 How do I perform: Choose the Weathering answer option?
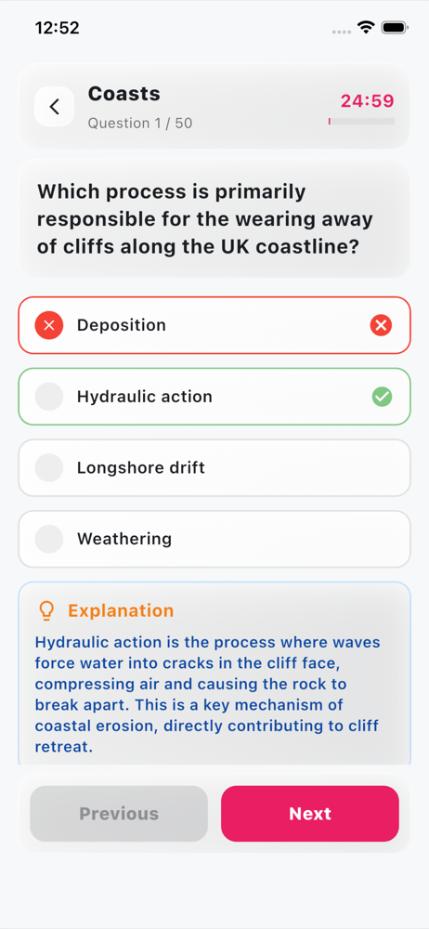point(214,539)
